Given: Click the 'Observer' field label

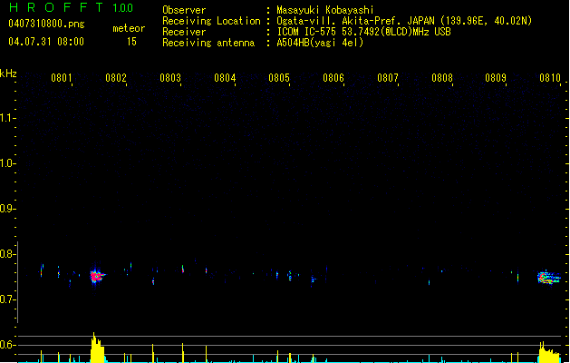Looking at the screenshot, I should [x=184, y=10].
